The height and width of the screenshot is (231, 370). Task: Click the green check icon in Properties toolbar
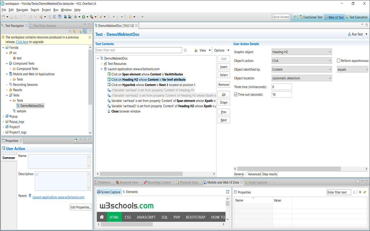tap(365, 192)
